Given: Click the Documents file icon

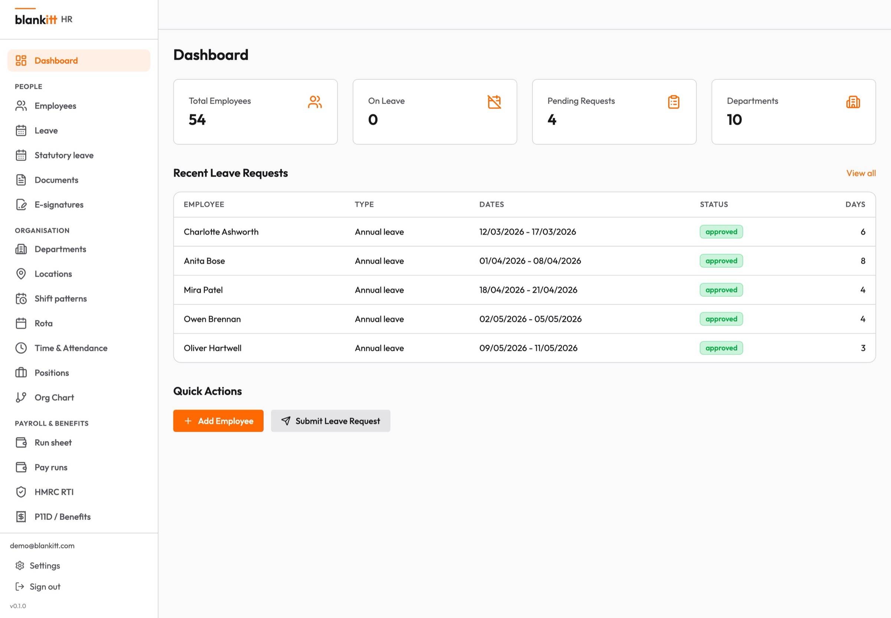Looking at the screenshot, I should point(21,180).
